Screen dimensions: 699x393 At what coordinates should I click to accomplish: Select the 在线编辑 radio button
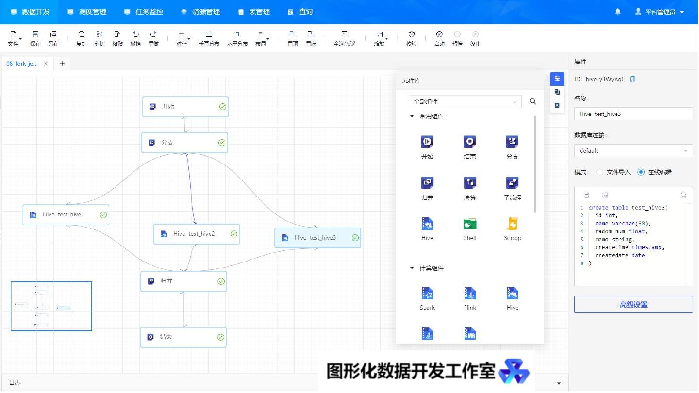(641, 172)
